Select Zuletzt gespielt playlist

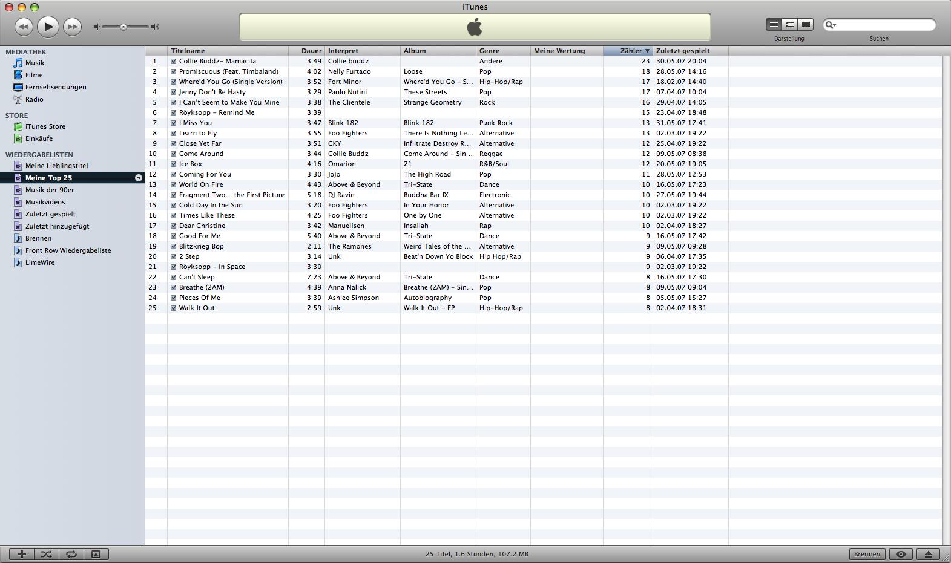tap(50, 214)
